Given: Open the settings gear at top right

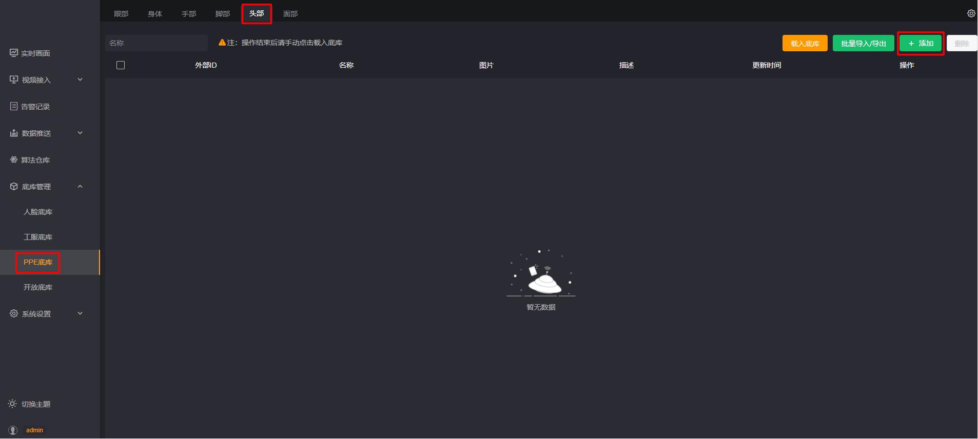Looking at the screenshot, I should 971,13.
